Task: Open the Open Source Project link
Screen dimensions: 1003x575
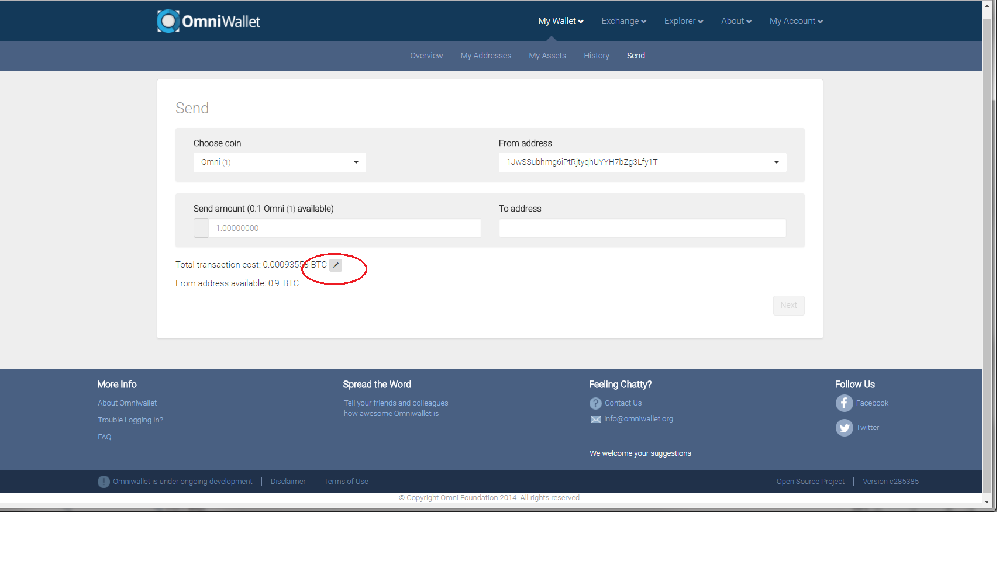Action: 811,482
